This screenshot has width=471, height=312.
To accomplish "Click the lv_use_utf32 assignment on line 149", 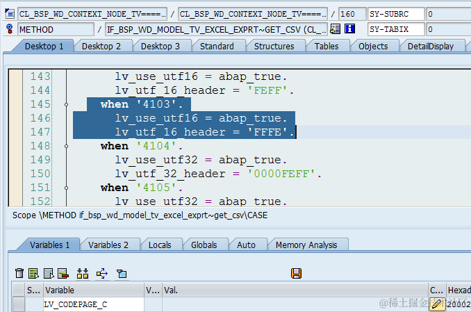I will point(201,160).
